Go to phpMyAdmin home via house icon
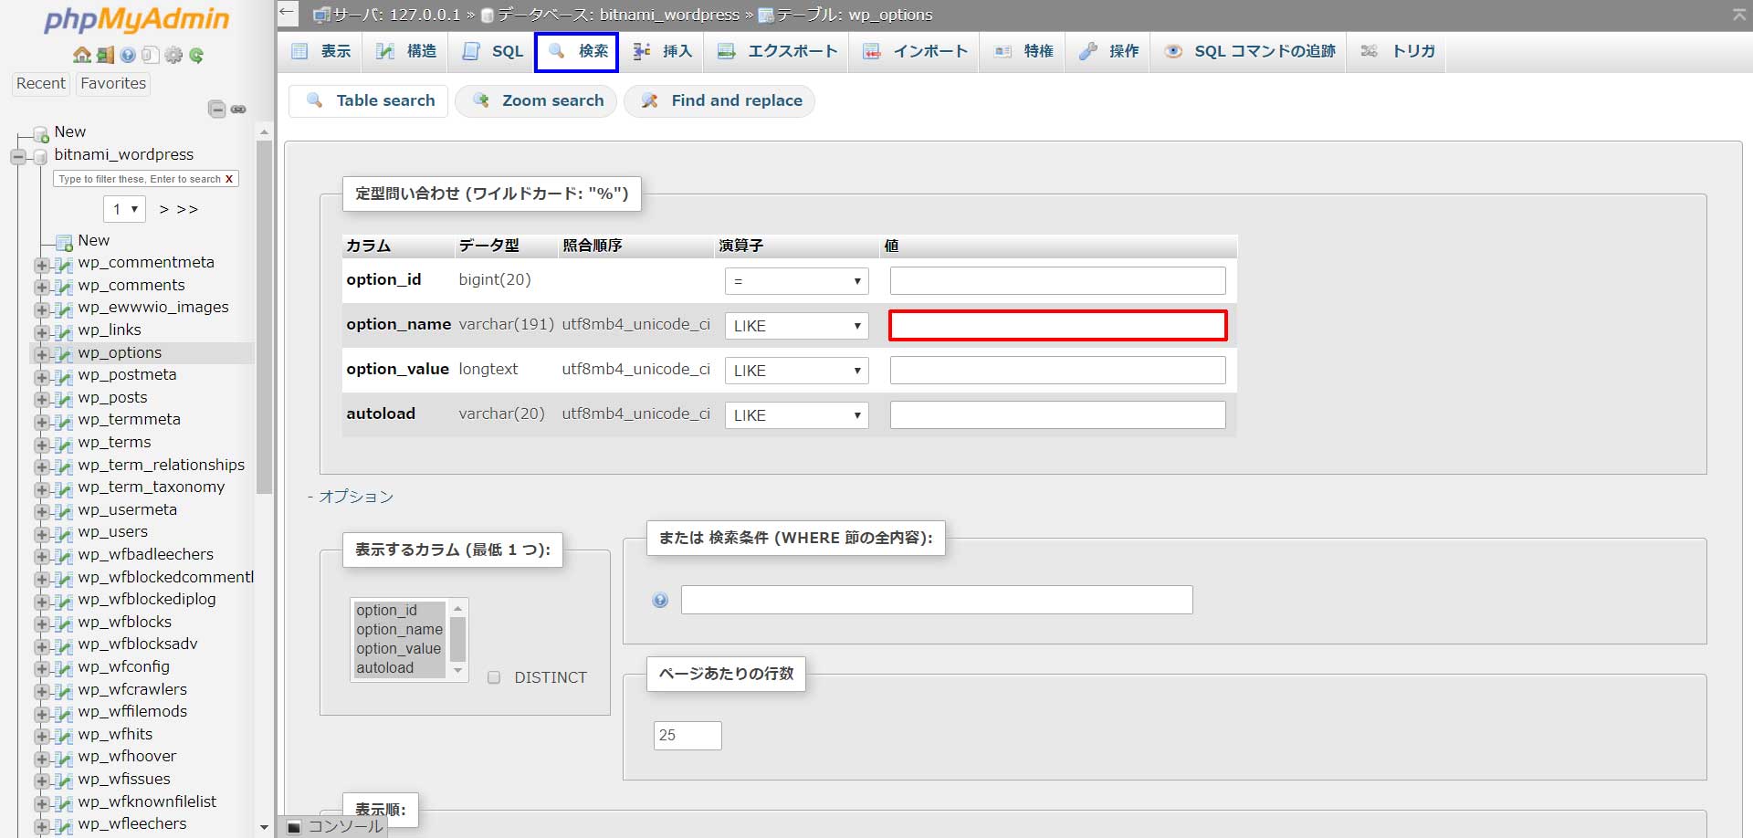Image resolution: width=1753 pixels, height=838 pixels. pyautogui.click(x=82, y=55)
